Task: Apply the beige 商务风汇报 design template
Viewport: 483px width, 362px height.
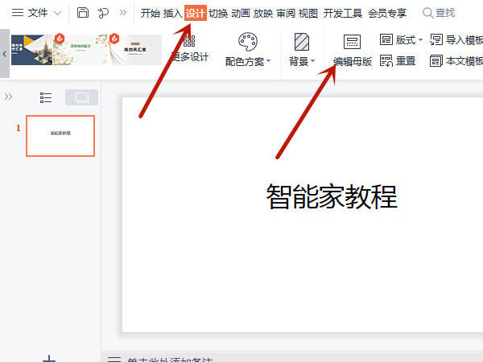Action: point(135,50)
